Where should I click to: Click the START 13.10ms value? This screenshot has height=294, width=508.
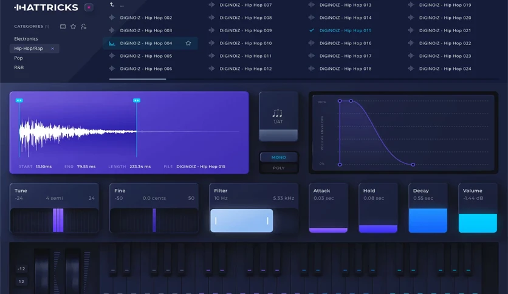tap(44, 166)
